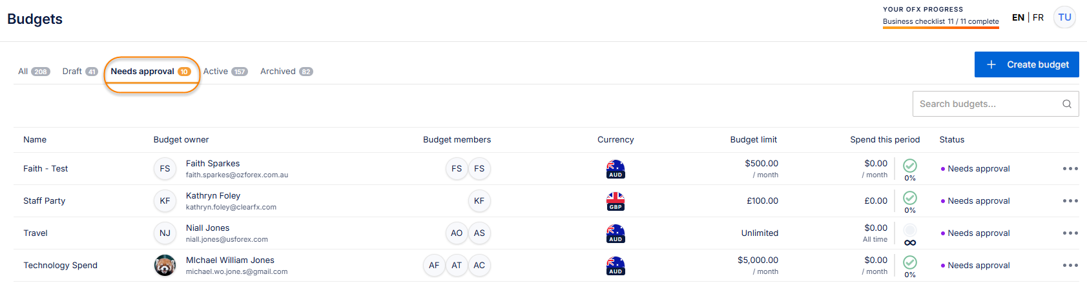Switch to the Archived tab
This screenshot has width=1087, height=283.
pyautogui.click(x=286, y=72)
